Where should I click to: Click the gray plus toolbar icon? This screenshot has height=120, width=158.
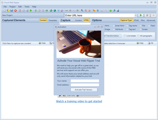(70, 11)
